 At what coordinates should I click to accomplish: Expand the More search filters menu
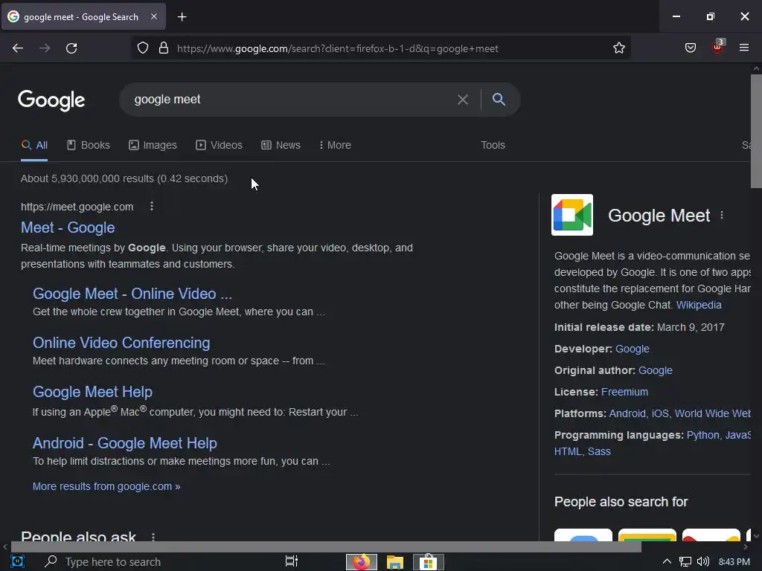coord(335,145)
